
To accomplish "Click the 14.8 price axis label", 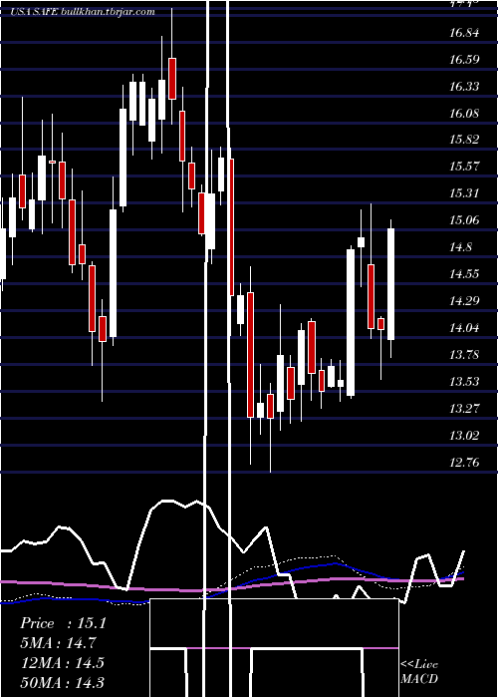I will coord(460,247).
